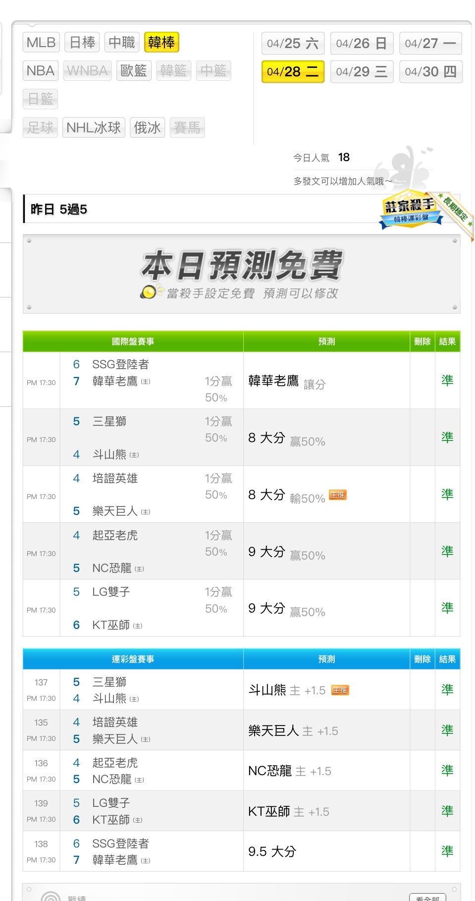Image resolution: width=475 pixels, height=901 pixels.
Task: Select the WNBA league tab
Action: (x=87, y=71)
